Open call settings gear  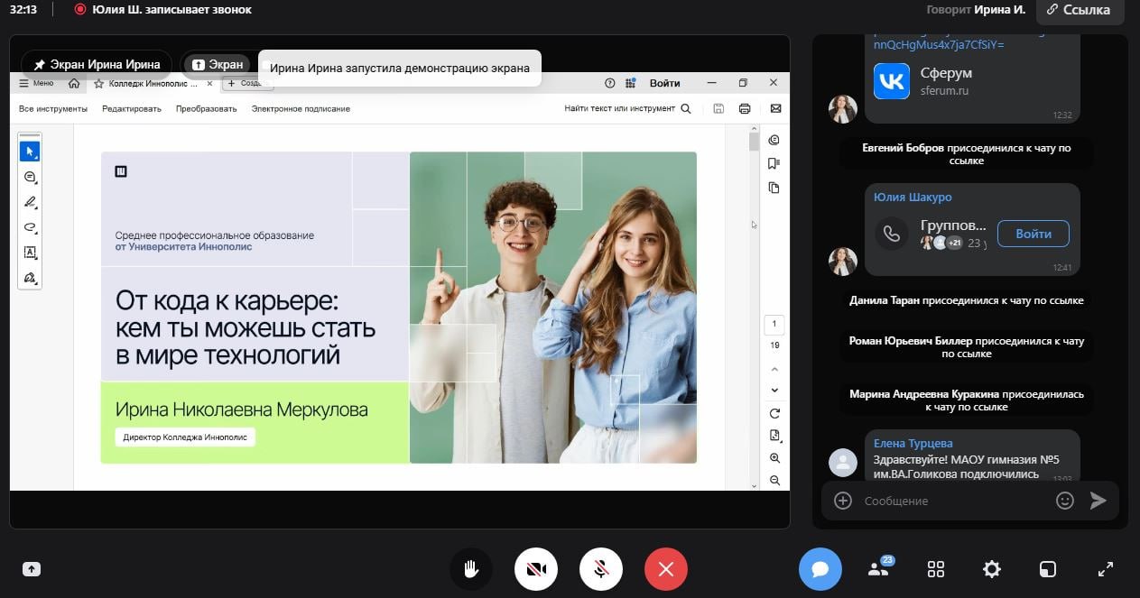[992, 569]
